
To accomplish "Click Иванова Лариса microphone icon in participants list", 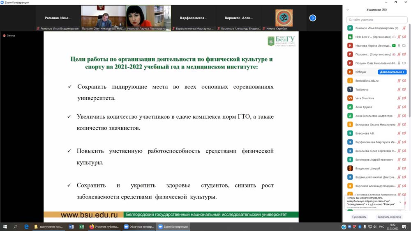I will 399,46.
